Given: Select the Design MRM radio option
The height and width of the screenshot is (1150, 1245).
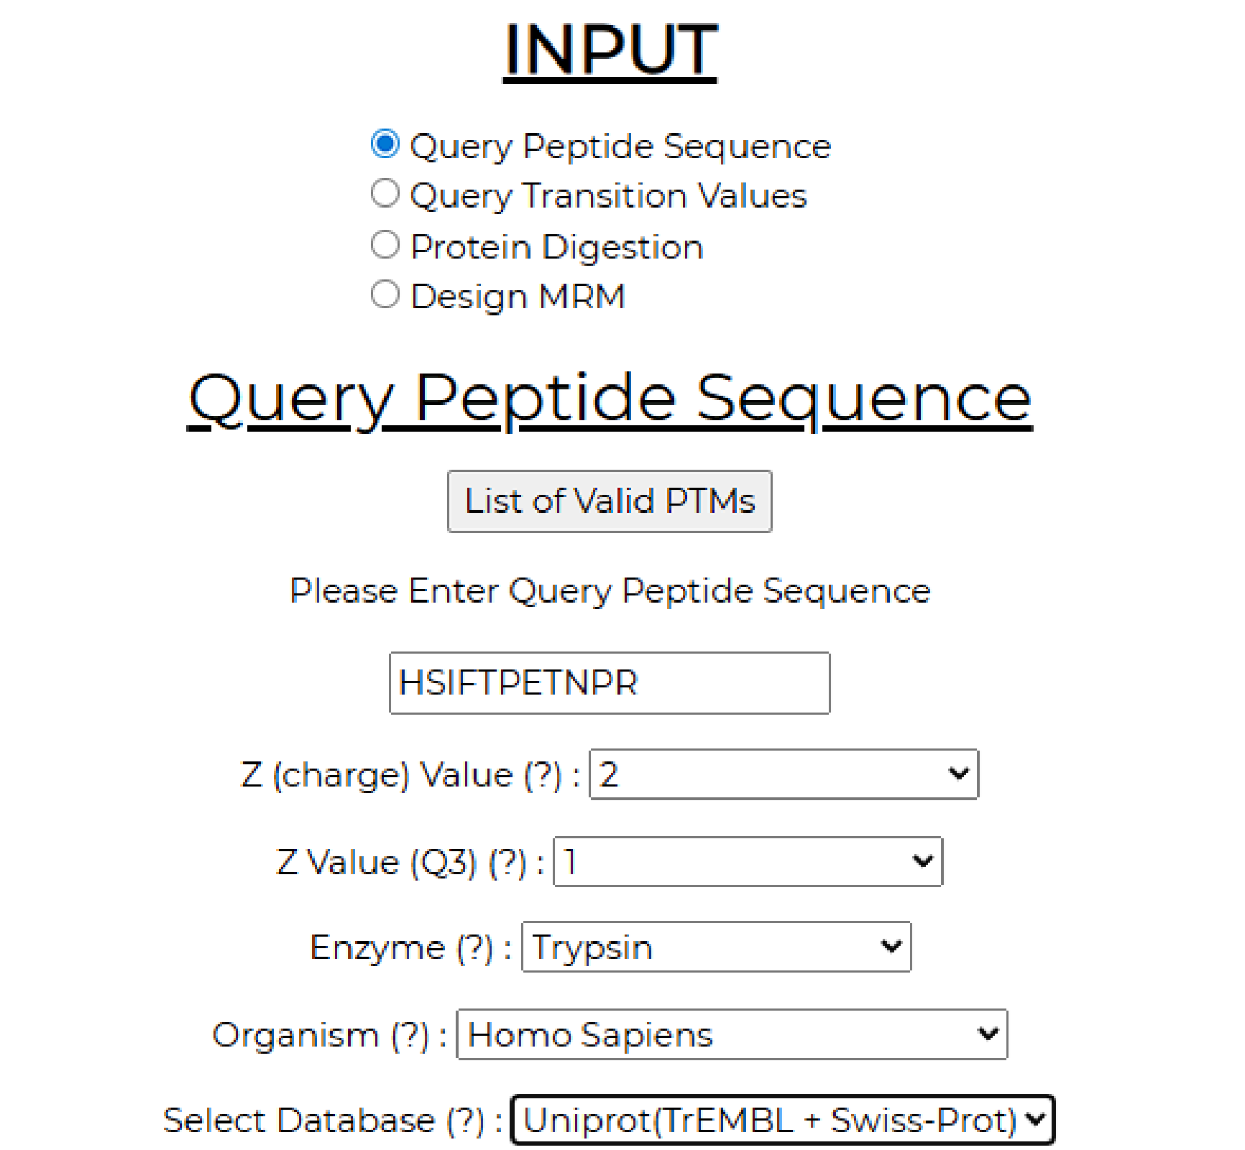Looking at the screenshot, I should (x=385, y=295).
